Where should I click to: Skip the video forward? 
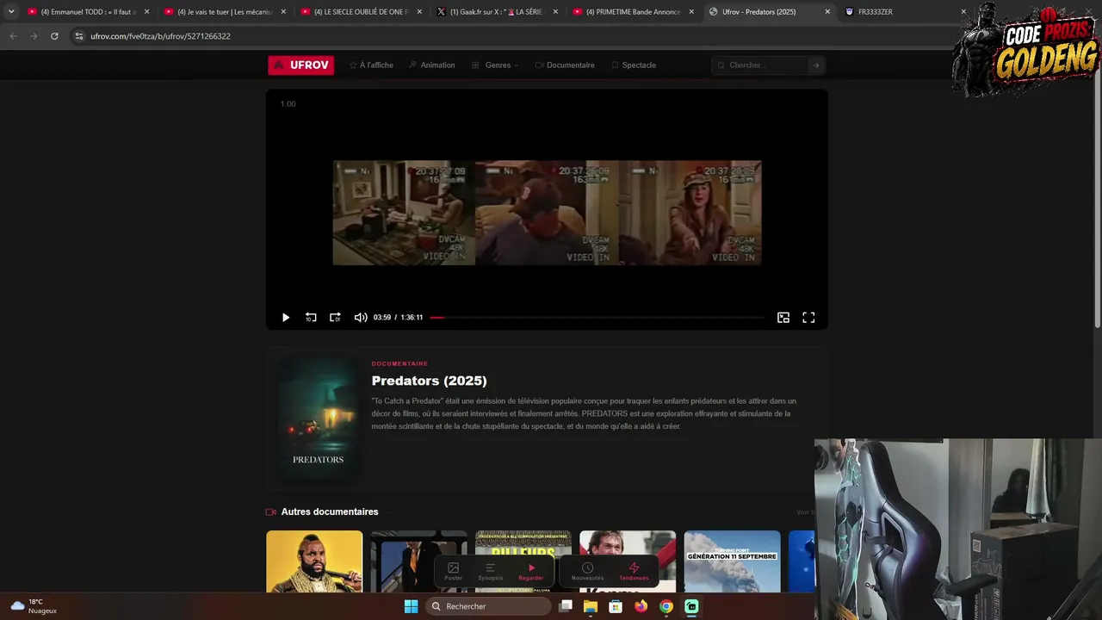(335, 318)
